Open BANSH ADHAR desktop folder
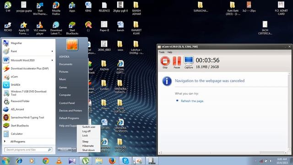This screenshot has height=165, width=293. coord(136,8)
